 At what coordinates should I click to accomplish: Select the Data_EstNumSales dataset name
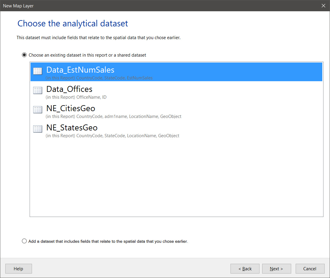[x=80, y=70]
